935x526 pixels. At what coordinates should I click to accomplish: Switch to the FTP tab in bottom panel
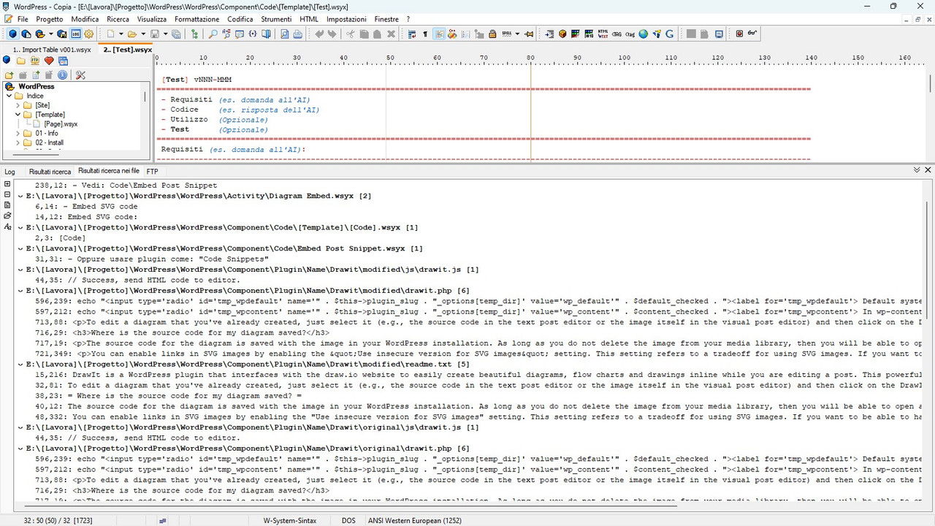(152, 172)
